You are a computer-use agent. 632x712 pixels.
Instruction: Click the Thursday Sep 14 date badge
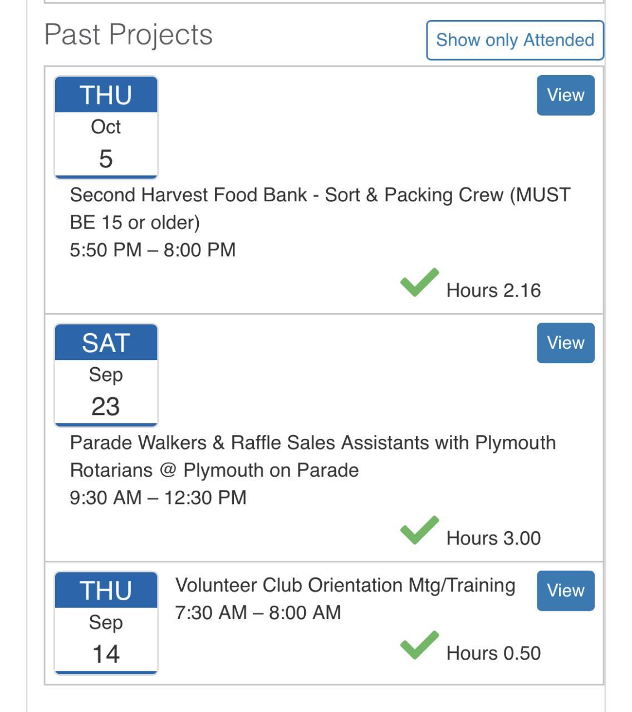(106, 622)
